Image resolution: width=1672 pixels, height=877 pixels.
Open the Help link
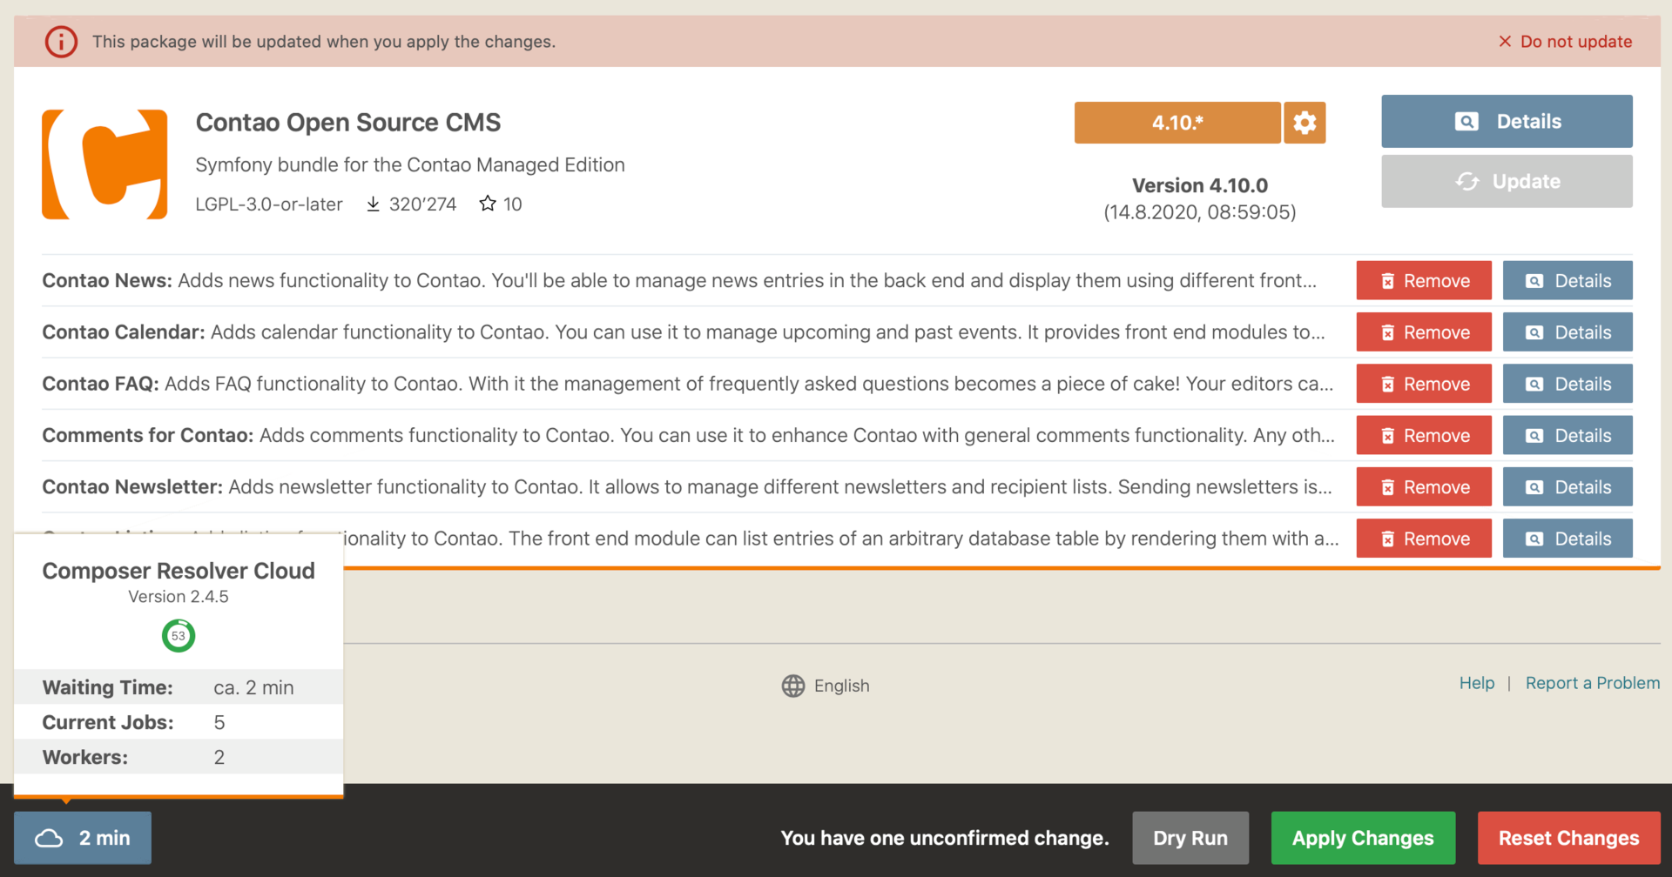point(1477,683)
